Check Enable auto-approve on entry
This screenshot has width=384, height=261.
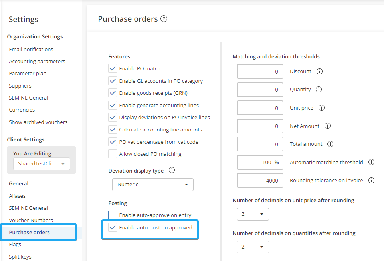coord(113,215)
